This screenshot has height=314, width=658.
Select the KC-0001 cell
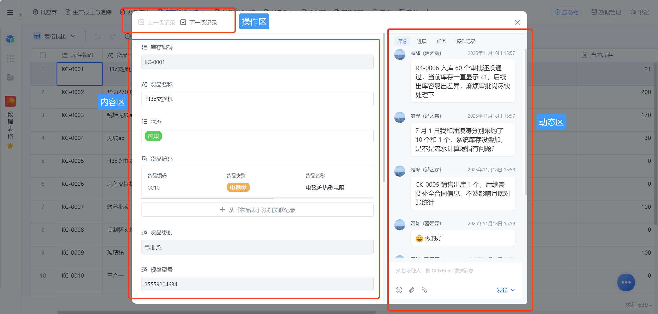coord(80,74)
